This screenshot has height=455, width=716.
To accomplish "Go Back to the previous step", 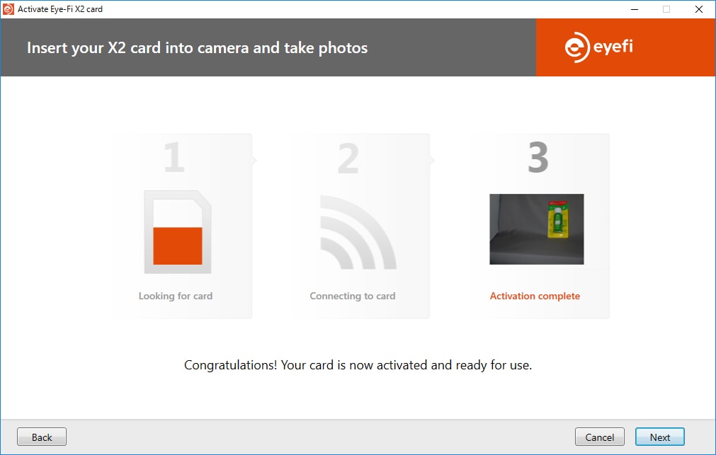I will (42, 437).
